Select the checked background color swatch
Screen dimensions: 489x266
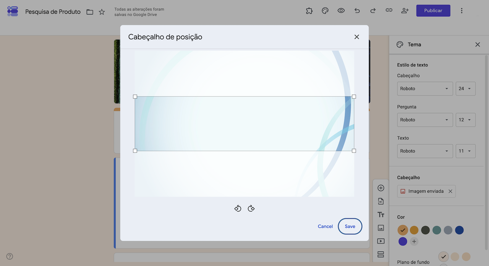444,256
